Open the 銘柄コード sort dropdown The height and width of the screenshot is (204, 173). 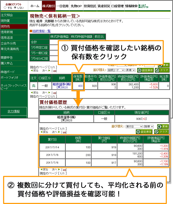116,70
